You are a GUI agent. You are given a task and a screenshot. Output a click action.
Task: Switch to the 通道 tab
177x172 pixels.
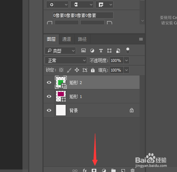pyautogui.click(x=67, y=39)
